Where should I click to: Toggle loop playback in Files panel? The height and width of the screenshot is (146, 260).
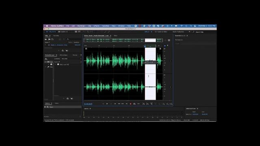coord(63,50)
